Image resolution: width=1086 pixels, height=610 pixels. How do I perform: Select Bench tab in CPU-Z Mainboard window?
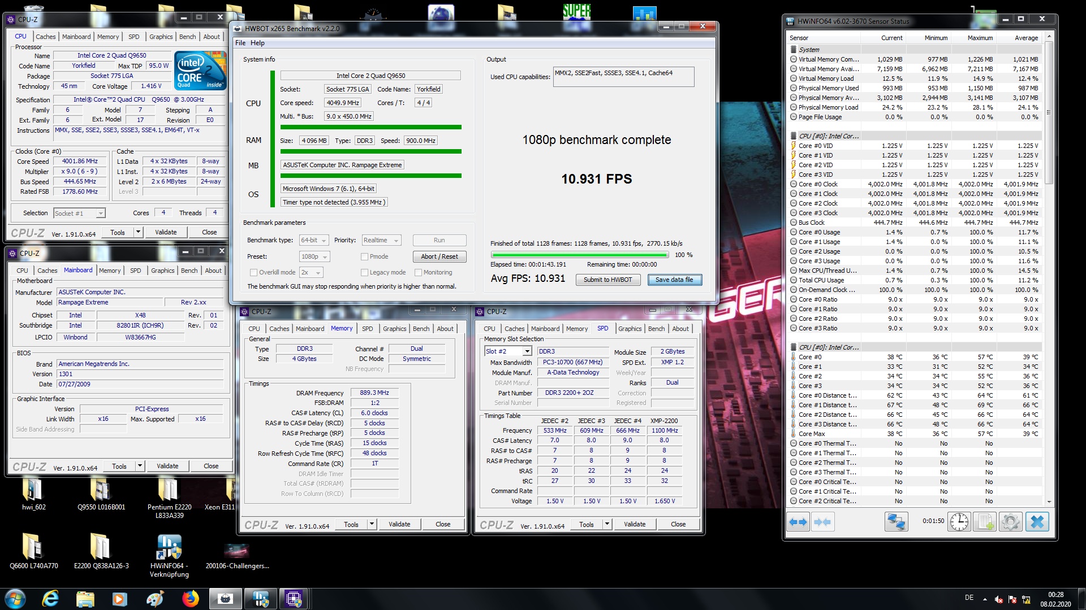189,271
